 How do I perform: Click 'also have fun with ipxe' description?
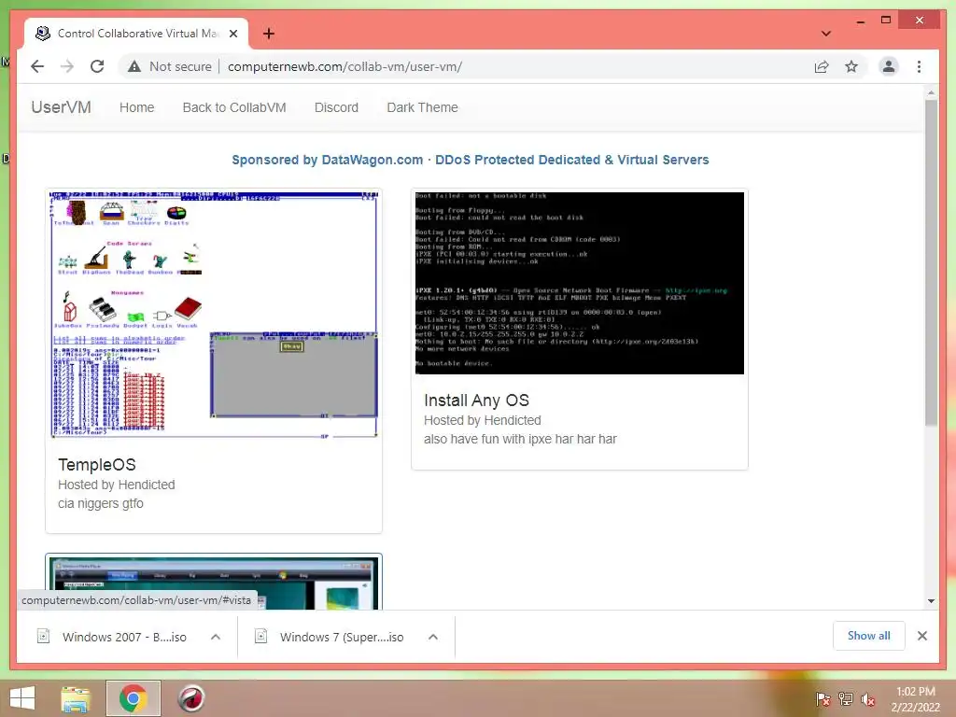click(x=520, y=439)
